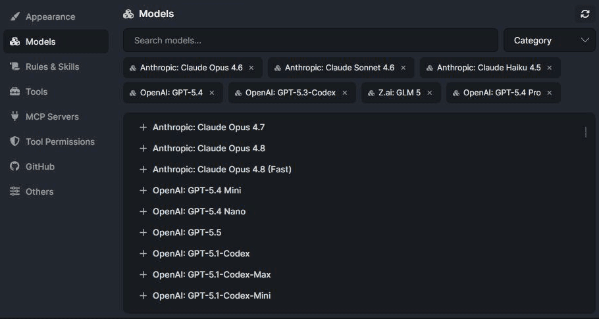Click the cubes icon beside Models sidebar item

(x=14, y=41)
